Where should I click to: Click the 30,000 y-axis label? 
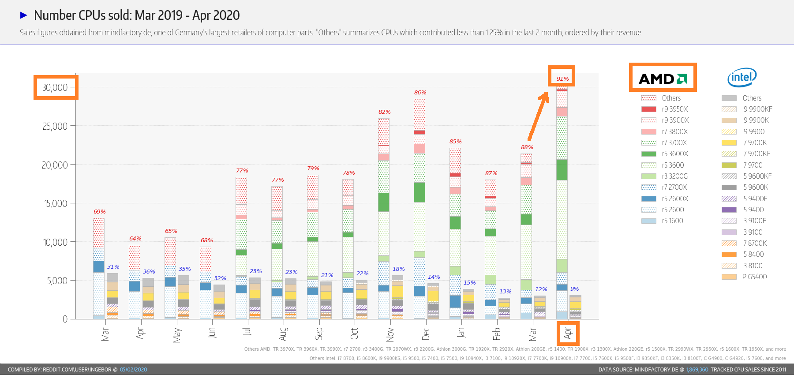pyautogui.click(x=55, y=87)
